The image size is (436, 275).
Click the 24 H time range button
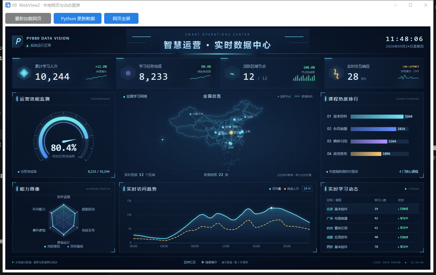[x=307, y=189]
